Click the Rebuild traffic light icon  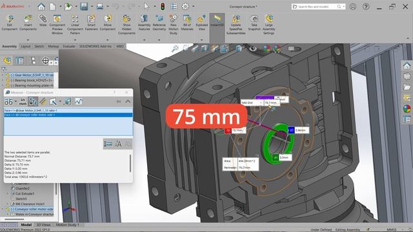tap(163, 6)
